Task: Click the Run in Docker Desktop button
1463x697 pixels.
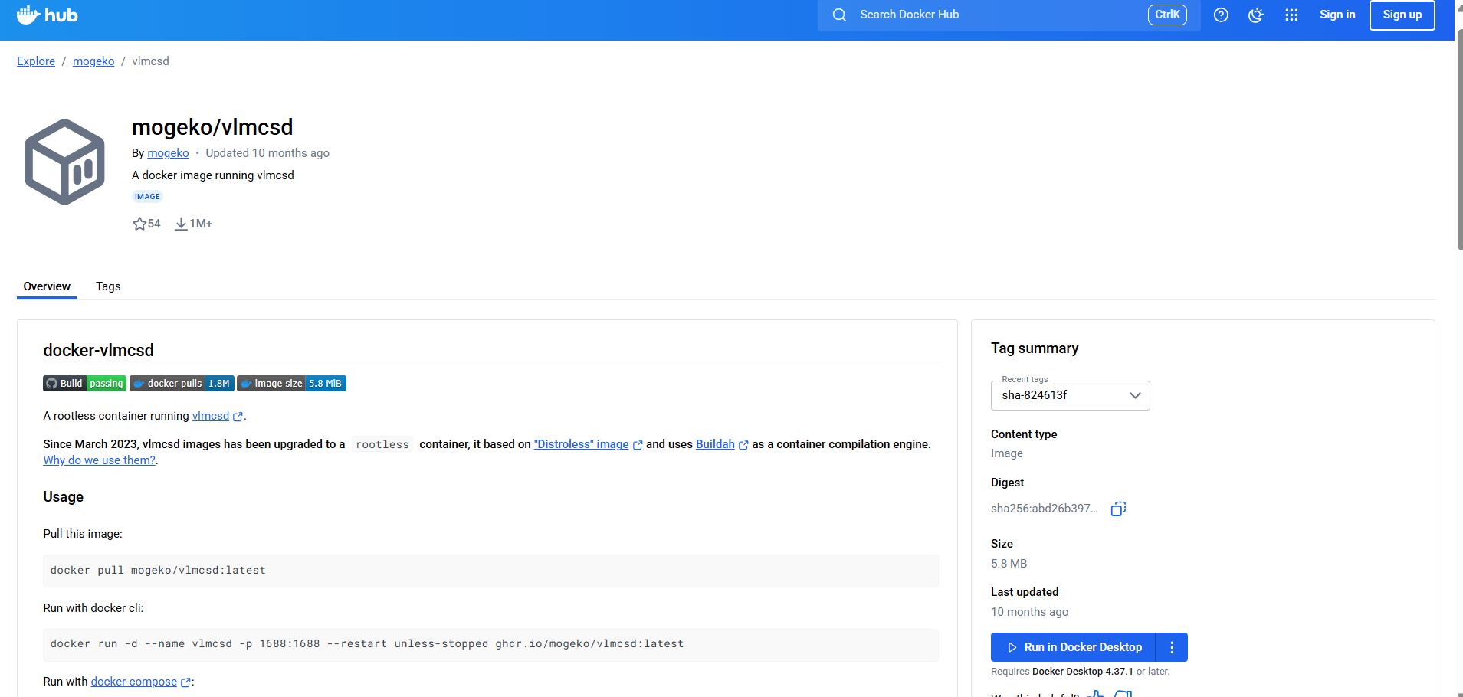Action: (1073, 647)
